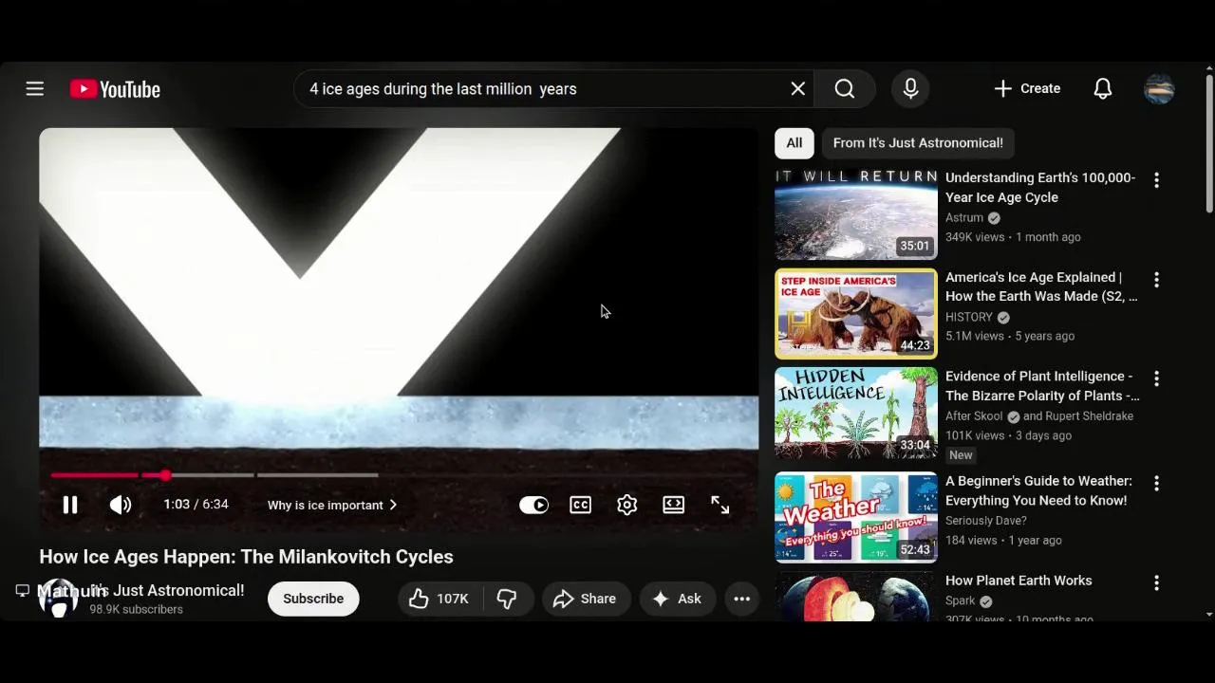
Task: Open account avatar menu
Action: (x=1159, y=88)
